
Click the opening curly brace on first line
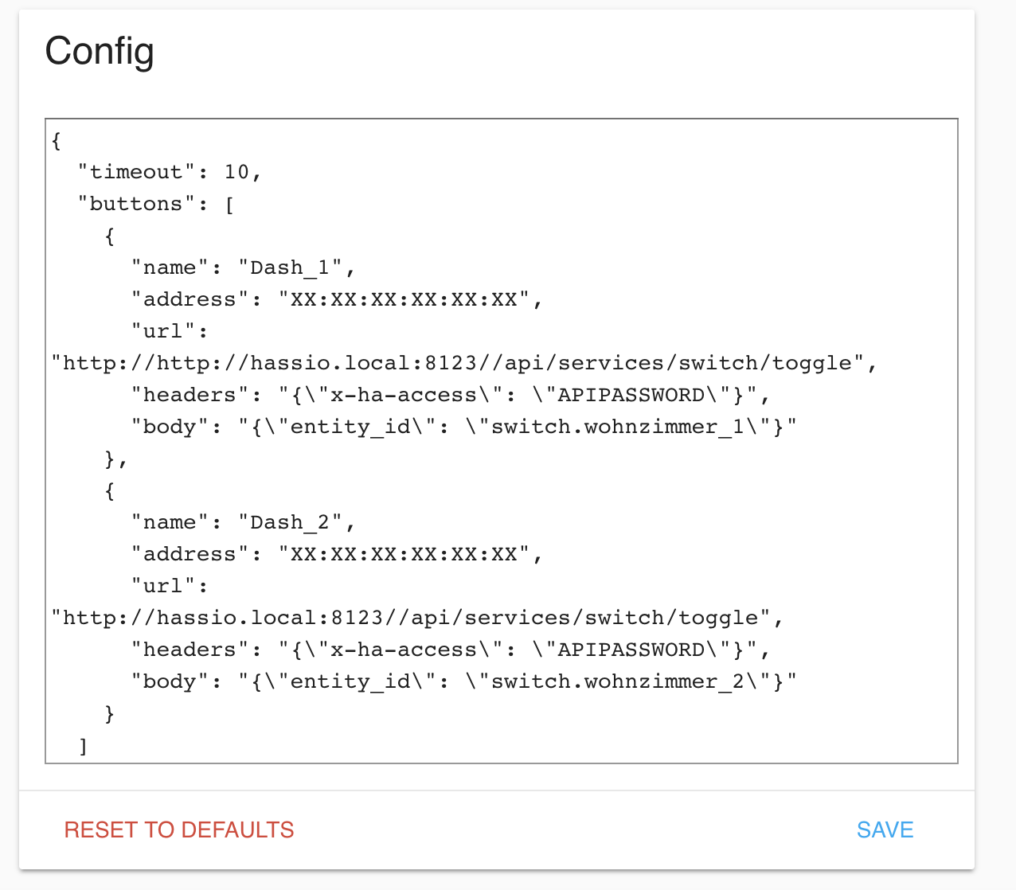[x=57, y=141]
